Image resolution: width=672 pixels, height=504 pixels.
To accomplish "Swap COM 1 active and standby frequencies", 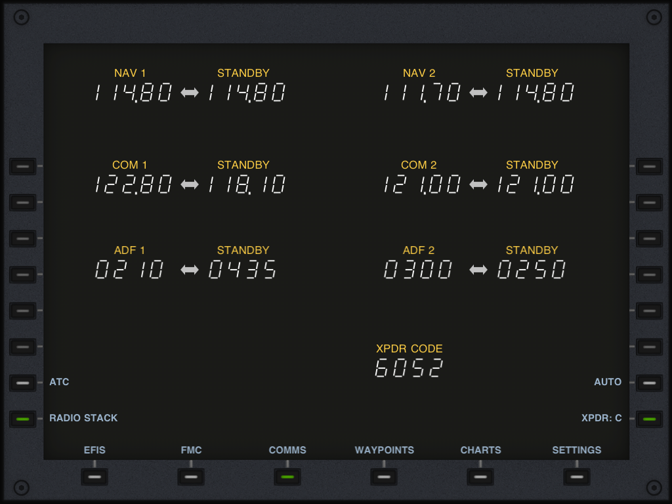I will click(x=190, y=185).
